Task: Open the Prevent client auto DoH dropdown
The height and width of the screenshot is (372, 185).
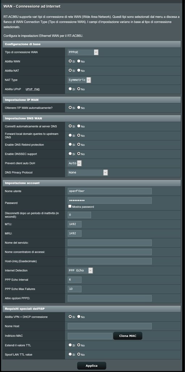Action: (75, 163)
